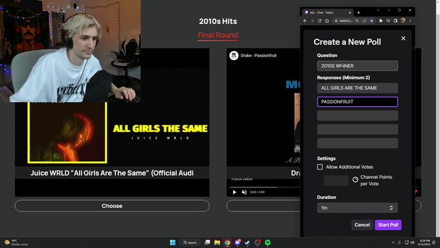Open OBS from the taskbar
The width and height of the screenshot is (440, 248).
tap(258, 242)
